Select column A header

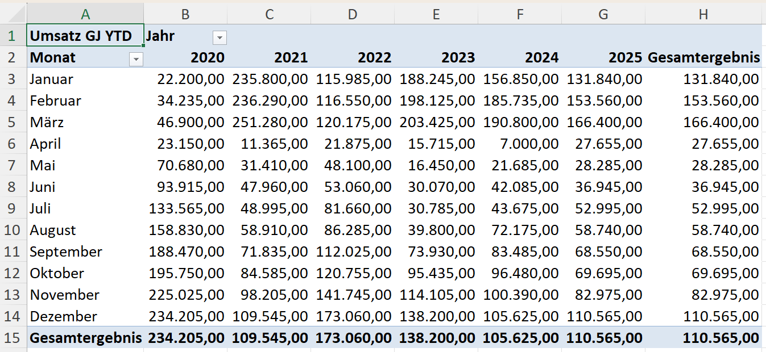click(x=85, y=14)
